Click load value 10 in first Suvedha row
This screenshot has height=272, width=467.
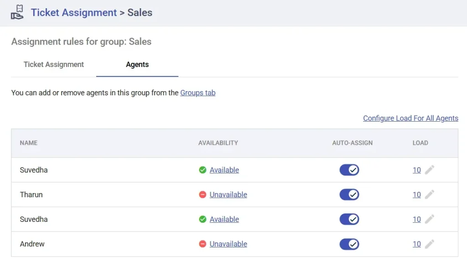(x=417, y=170)
